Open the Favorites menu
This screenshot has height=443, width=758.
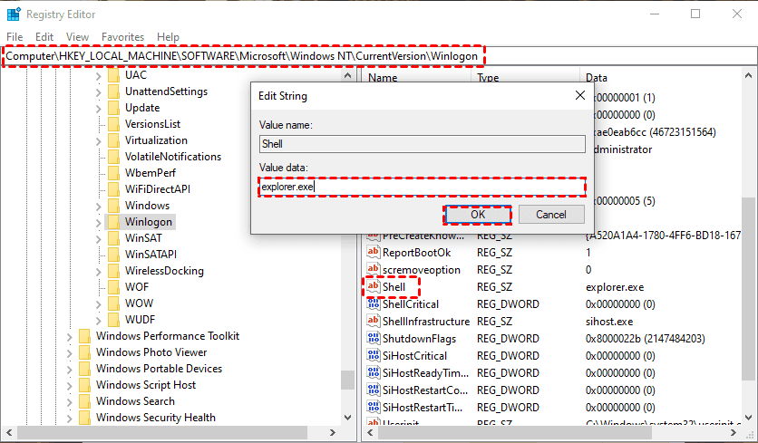click(122, 37)
